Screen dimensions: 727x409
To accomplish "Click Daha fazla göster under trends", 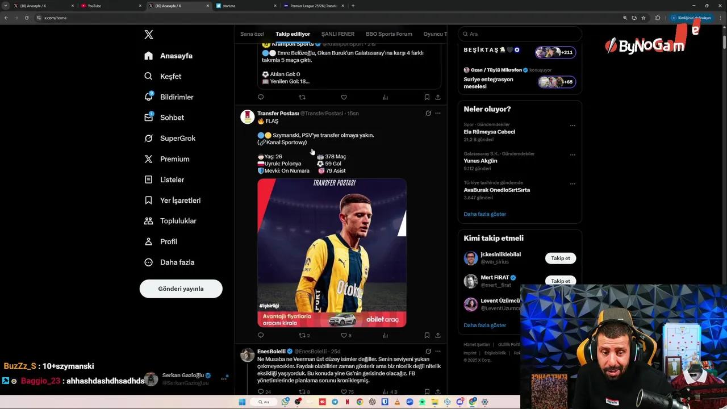I will click(x=484, y=214).
